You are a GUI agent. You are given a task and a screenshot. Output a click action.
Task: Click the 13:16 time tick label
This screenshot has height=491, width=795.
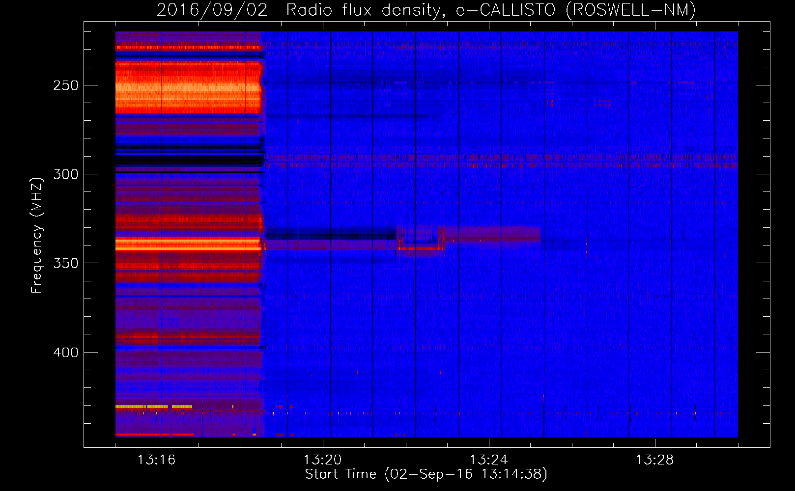pos(156,460)
